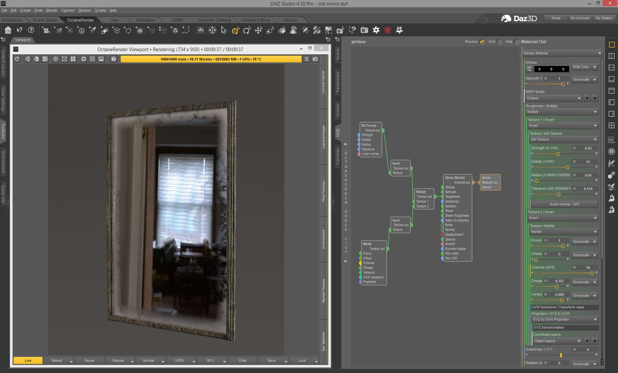This screenshot has width=618, height=373.
Task: Open the OctaneRender viewport help icon
Action: point(113,59)
